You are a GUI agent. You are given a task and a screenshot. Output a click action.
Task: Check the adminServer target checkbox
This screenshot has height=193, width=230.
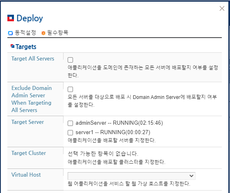click(70, 123)
